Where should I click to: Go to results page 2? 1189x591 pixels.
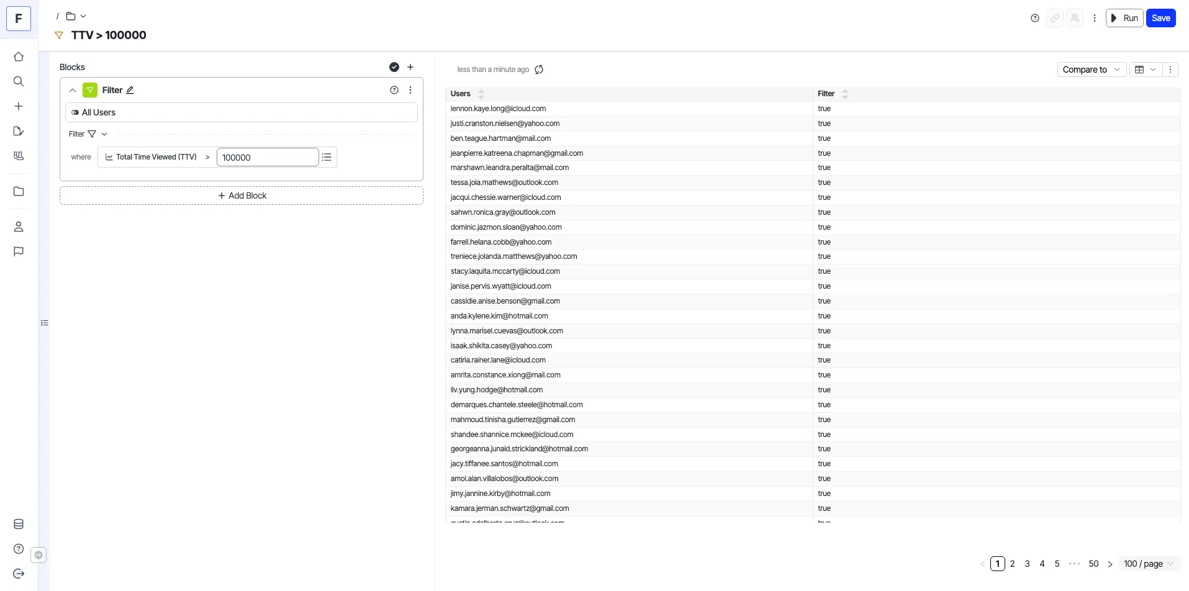click(x=1013, y=564)
